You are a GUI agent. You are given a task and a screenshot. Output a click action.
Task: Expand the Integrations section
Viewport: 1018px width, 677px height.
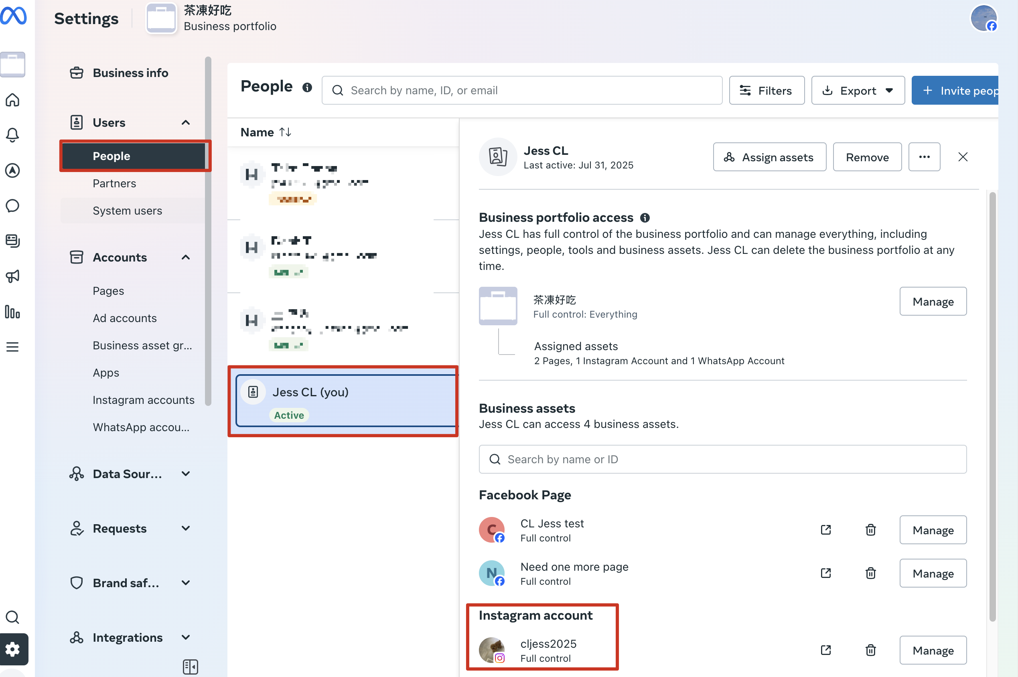[186, 637]
